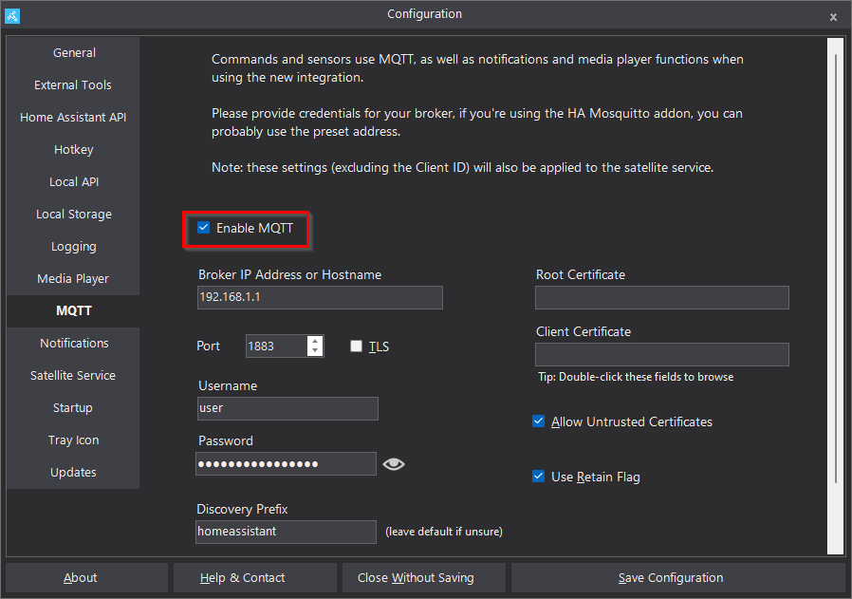
Task: Click the Client Certificate field
Action: coord(662,354)
